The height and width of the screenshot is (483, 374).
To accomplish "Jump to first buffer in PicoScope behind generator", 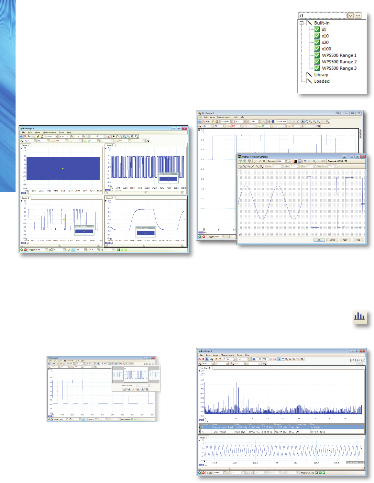I will pyautogui.click(x=269, y=121).
